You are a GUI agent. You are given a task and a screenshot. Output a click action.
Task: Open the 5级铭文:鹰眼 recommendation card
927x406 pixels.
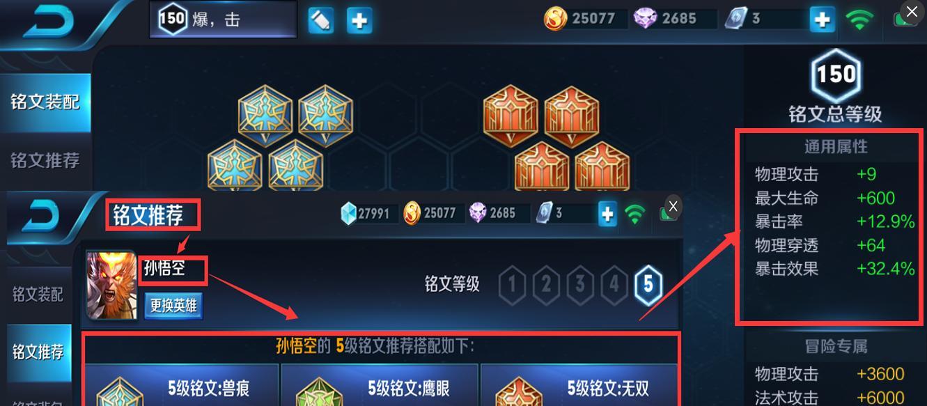380,385
